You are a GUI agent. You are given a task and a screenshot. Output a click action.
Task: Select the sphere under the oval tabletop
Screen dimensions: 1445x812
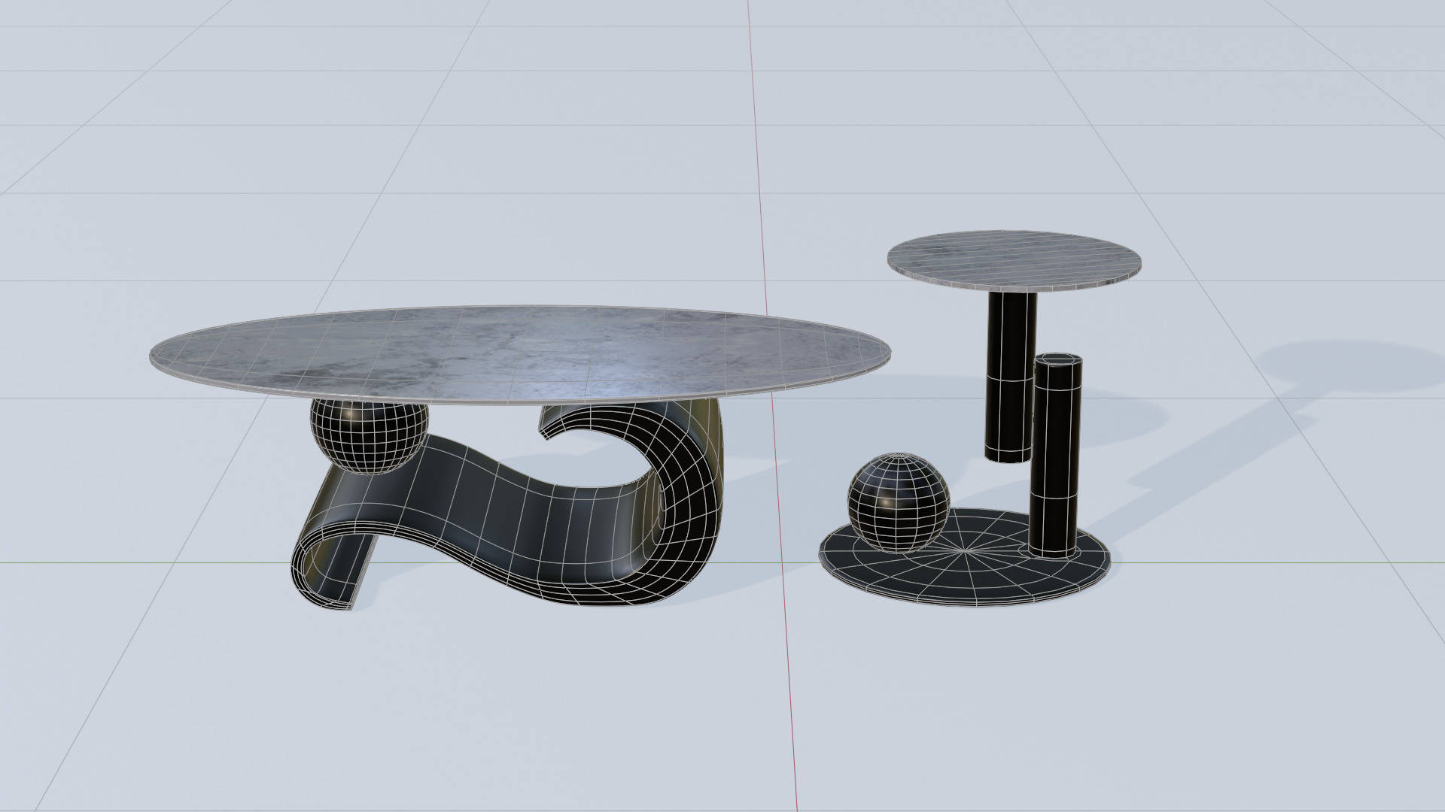368,438
